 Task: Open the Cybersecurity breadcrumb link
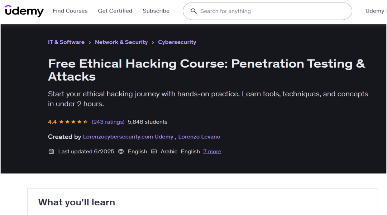click(x=177, y=42)
